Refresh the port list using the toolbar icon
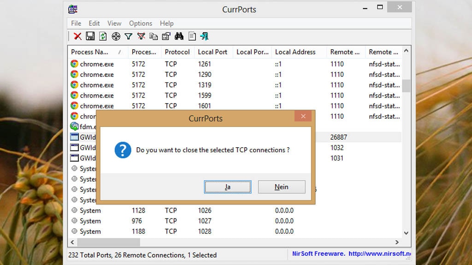This screenshot has height=265, width=472. coord(103,36)
